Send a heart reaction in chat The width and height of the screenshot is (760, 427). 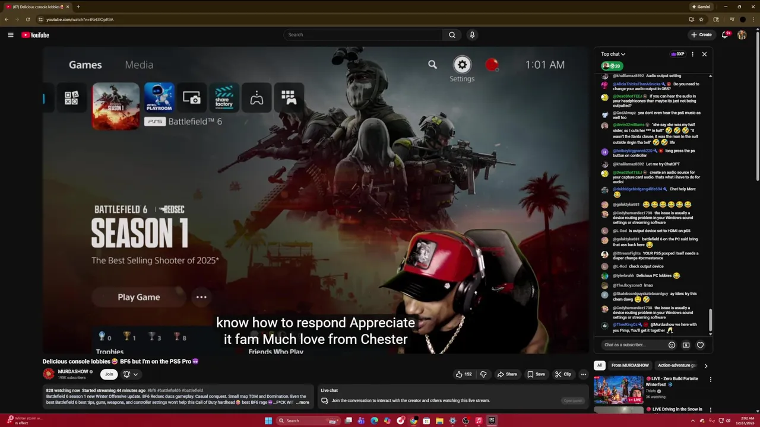point(700,345)
